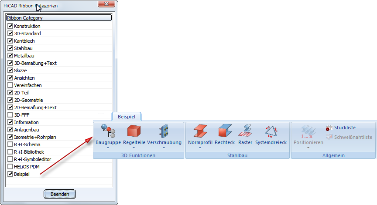Uncheck the Stahlbau checkbox
Viewport: 377px width, 205px height.
tap(10, 48)
